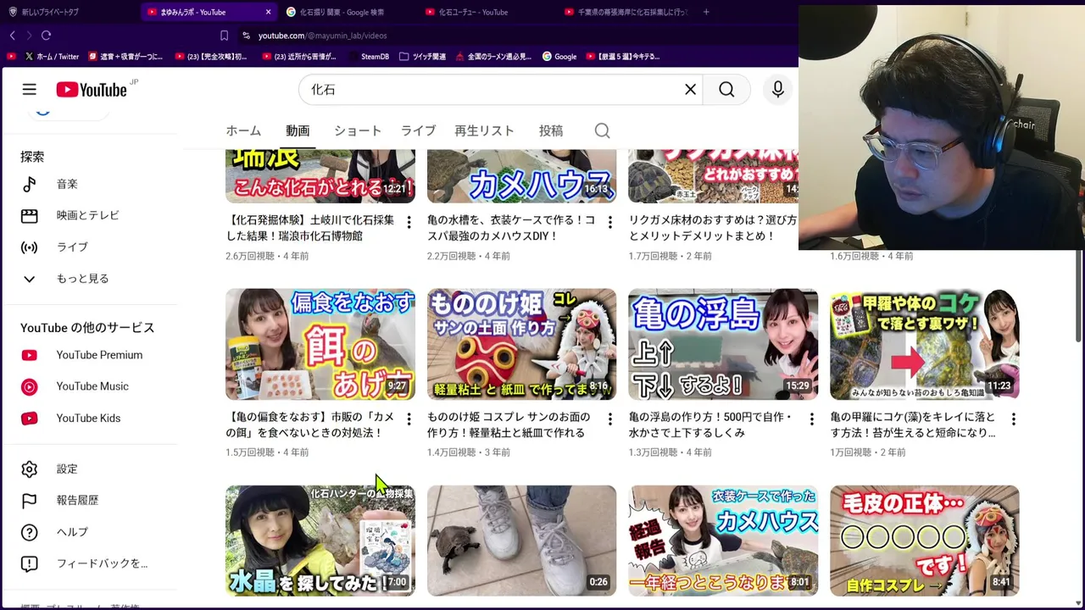Switch to 投稿 channel tab
The width and height of the screenshot is (1085, 610).
click(x=551, y=131)
